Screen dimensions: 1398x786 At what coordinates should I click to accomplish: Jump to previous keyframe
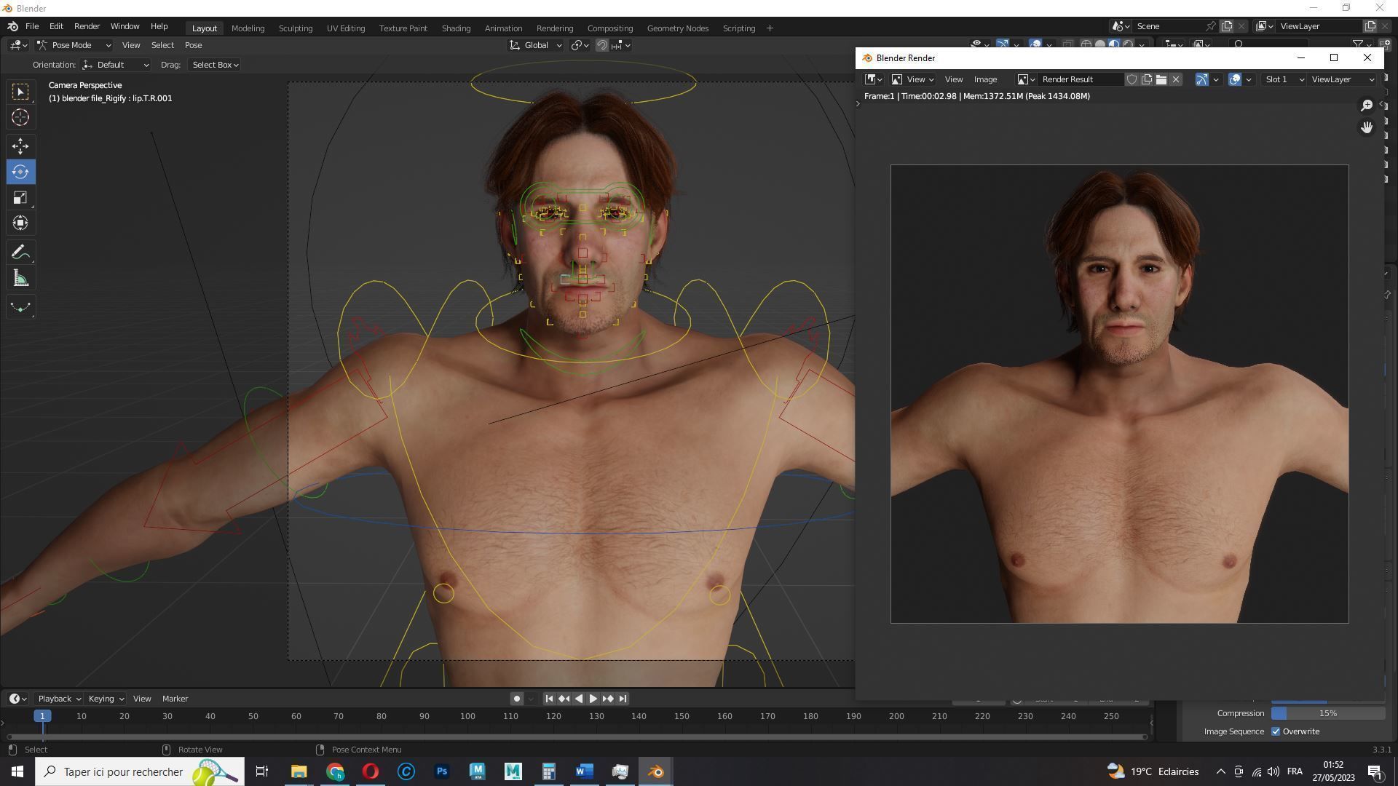point(564,699)
